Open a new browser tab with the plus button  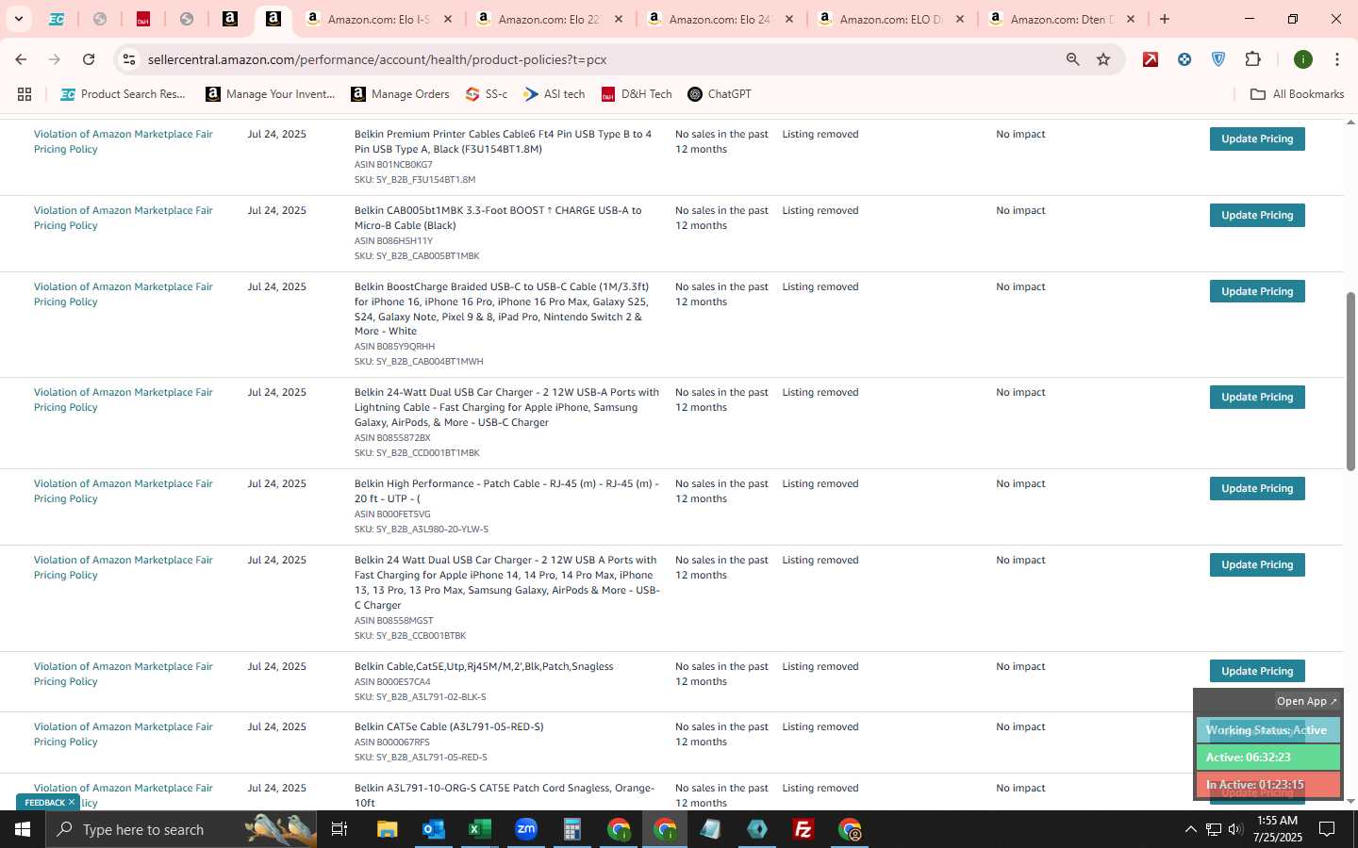pos(1165,19)
